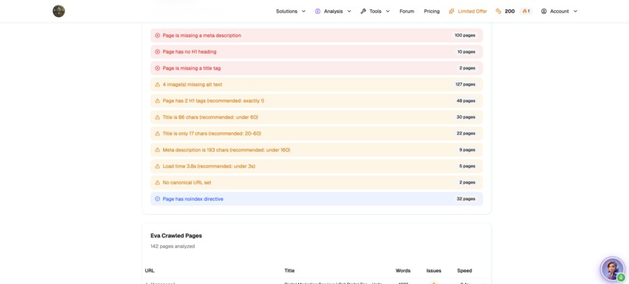
Task: Click the site logo avatar in the header
Action: tap(59, 11)
